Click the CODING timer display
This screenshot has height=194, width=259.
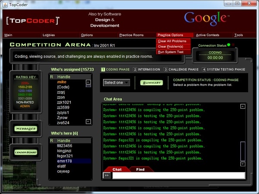coord(215,56)
